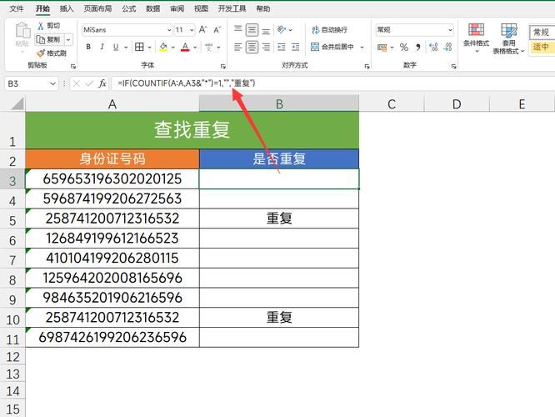This screenshot has height=417, width=555.
Task: Switch to the 数据 (Data) tab
Action: click(152, 8)
